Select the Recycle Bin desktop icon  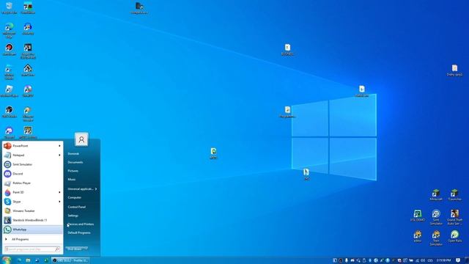[10, 8]
